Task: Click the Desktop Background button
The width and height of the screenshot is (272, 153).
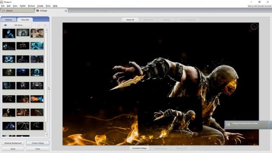Action: [13, 143]
